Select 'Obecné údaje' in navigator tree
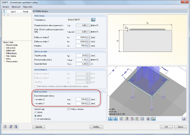This screenshot has height=135, width=190. pyautogui.click(x=12, y=45)
